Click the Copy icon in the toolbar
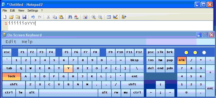216x98 pixels. point(55,17)
